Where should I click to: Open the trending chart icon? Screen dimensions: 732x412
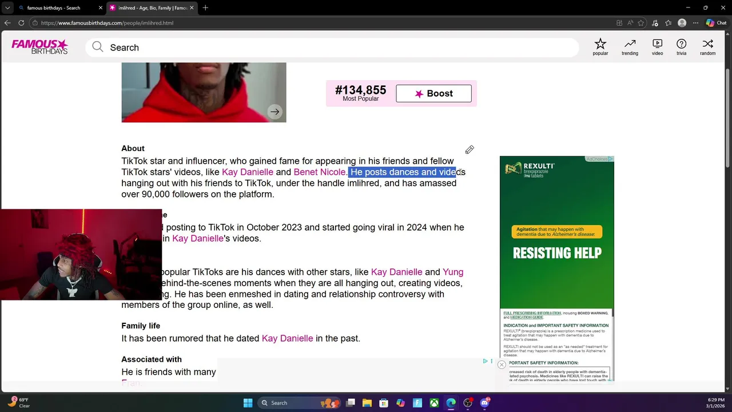coord(630,47)
